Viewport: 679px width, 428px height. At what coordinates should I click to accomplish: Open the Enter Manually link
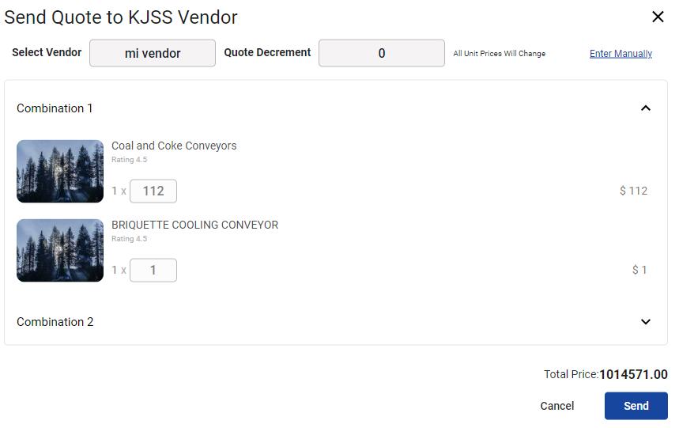621,54
